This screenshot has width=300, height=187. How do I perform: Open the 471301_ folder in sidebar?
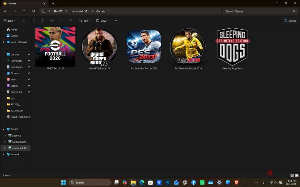[13, 104]
